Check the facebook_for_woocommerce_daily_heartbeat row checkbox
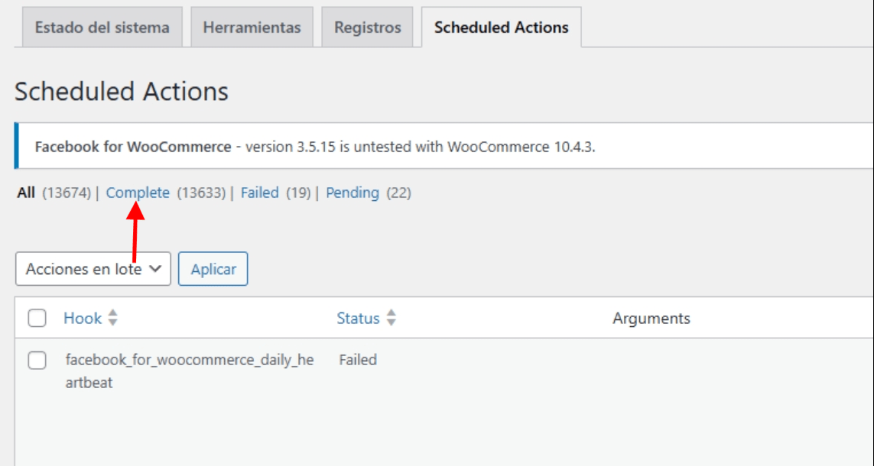 tap(37, 360)
